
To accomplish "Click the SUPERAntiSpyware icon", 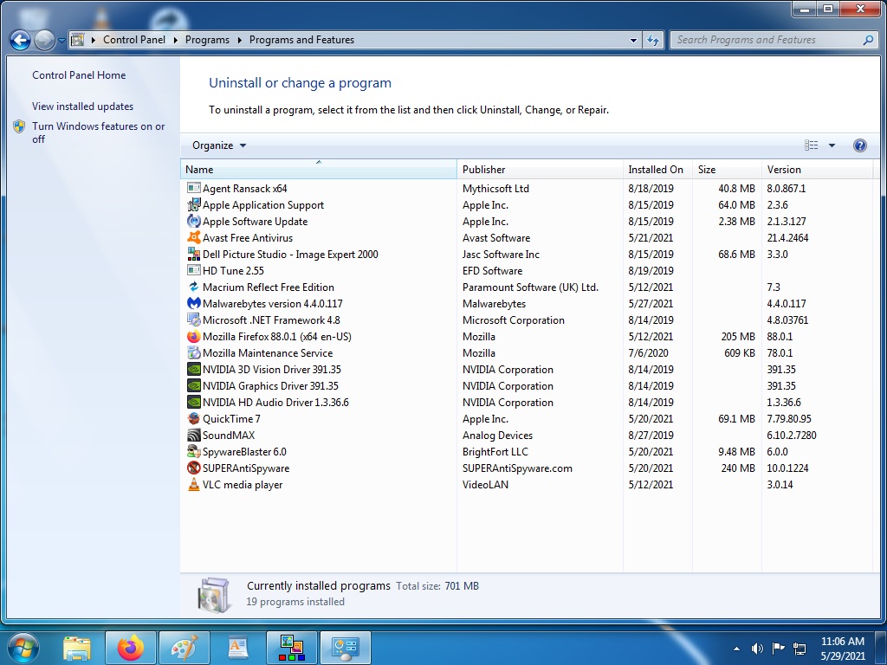I will (x=193, y=468).
